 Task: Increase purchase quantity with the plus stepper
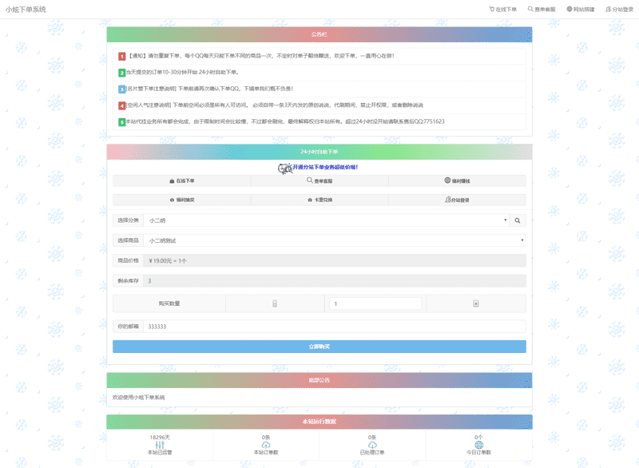tap(477, 303)
